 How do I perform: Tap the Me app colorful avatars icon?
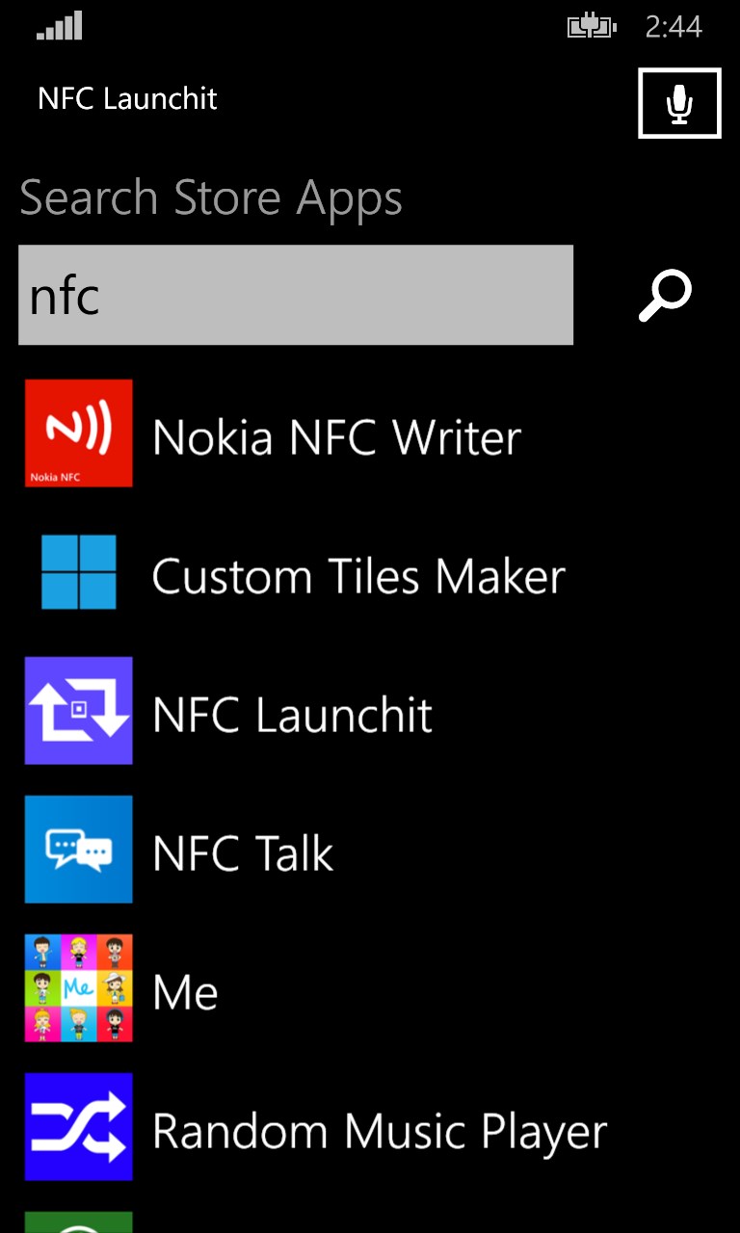78,988
